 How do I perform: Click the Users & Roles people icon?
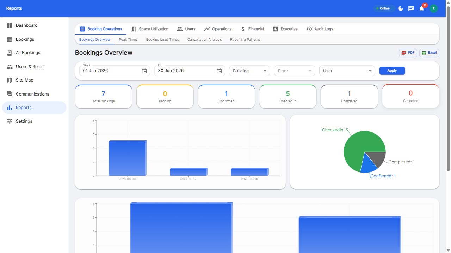pyautogui.click(x=10, y=67)
